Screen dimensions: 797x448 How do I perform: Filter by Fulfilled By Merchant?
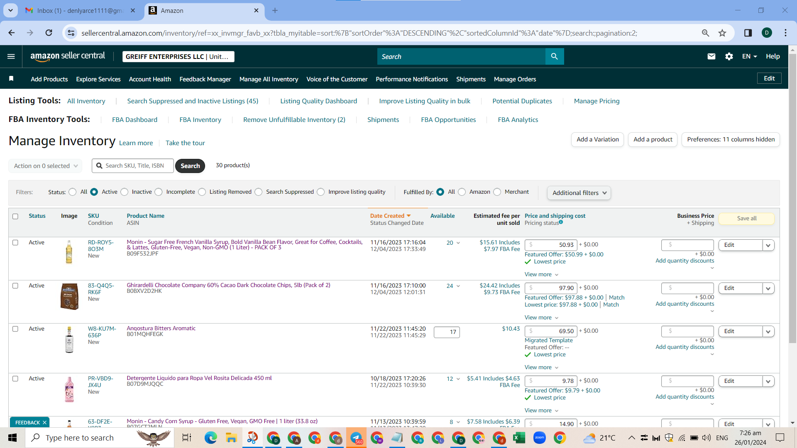click(497, 192)
